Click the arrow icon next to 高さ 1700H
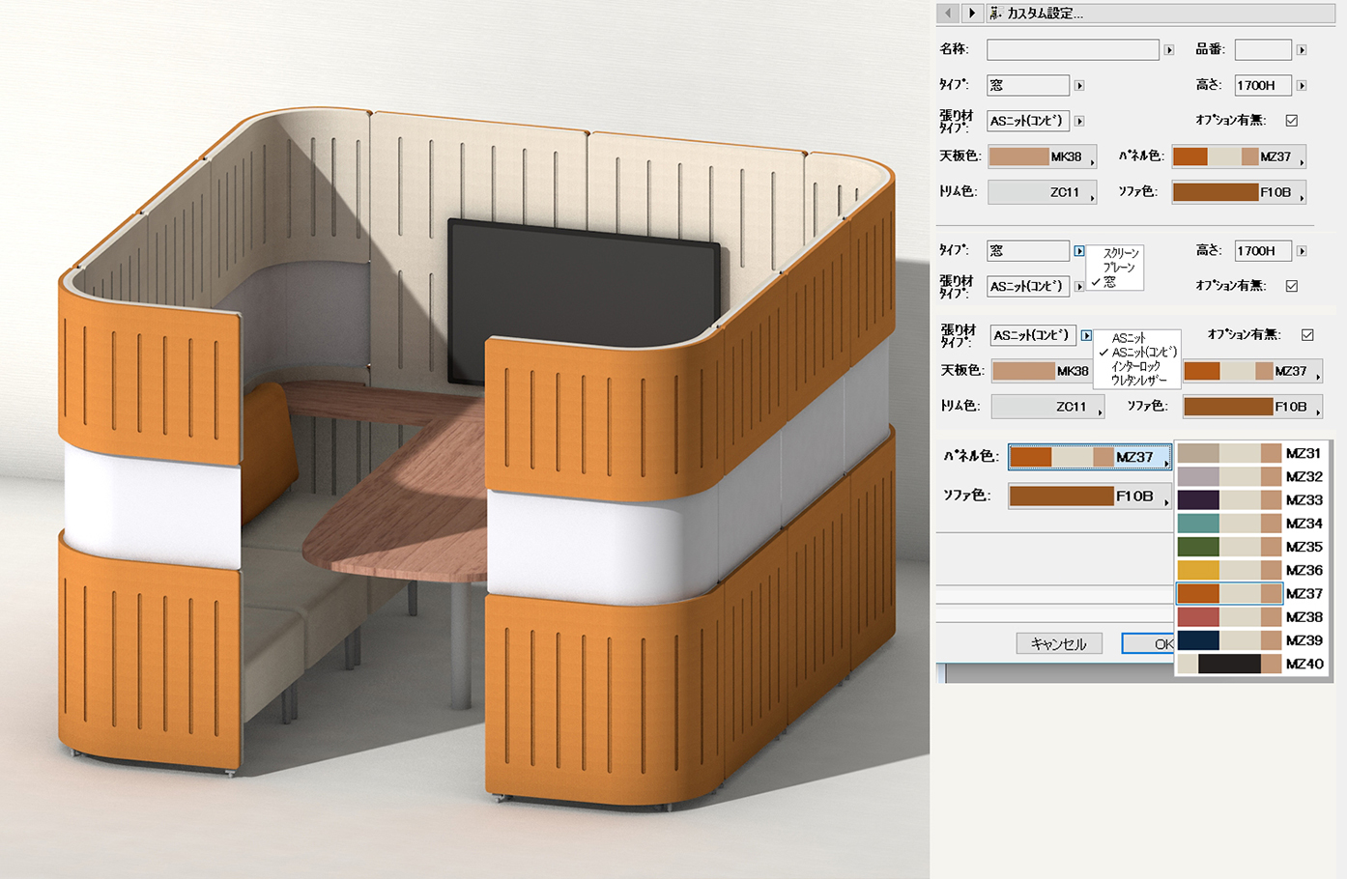Image resolution: width=1347 pixels, height=879 pixels. click(1301, 85)
